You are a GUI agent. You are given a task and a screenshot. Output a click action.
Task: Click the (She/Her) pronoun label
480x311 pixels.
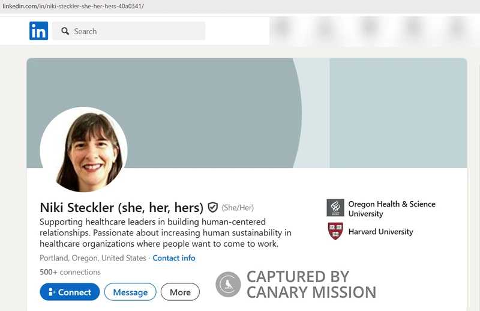(238, 208)
